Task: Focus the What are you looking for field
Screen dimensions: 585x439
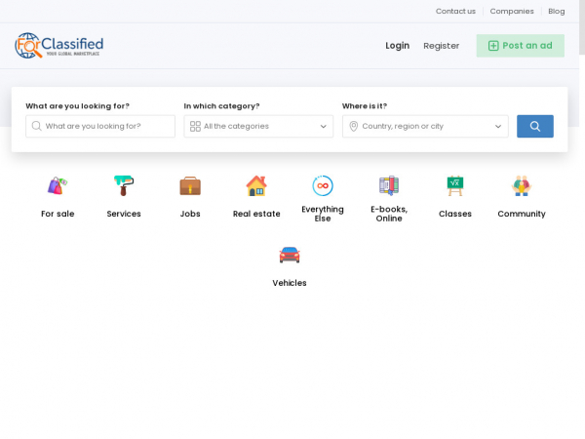Action: point(107,126)
